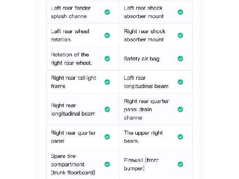Click the Left rear longitudinal beam text

click(x=146, y=82)
